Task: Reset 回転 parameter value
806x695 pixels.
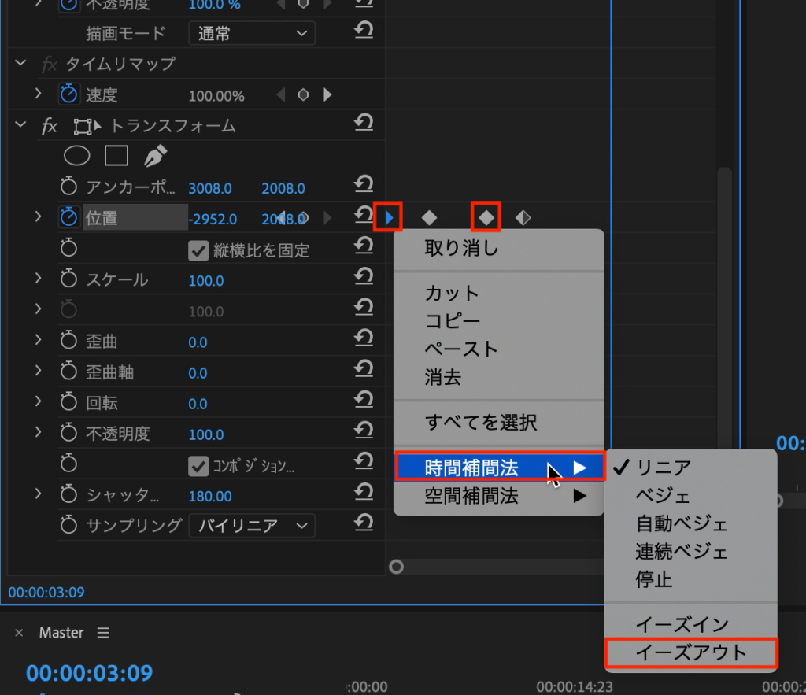Action: pos(364,400)
